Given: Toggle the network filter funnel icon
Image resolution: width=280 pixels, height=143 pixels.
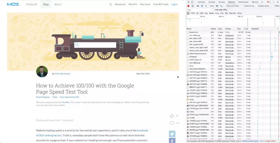Looking at the screenshot, I should [202, 6].
